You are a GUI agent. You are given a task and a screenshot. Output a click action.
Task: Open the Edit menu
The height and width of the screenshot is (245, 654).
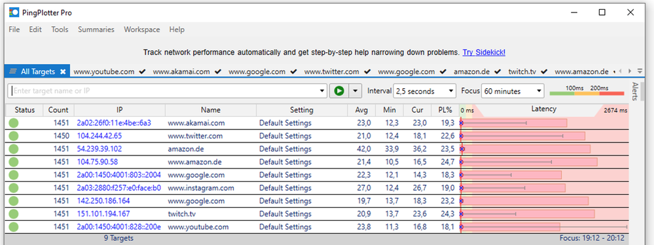pos(35,29)
